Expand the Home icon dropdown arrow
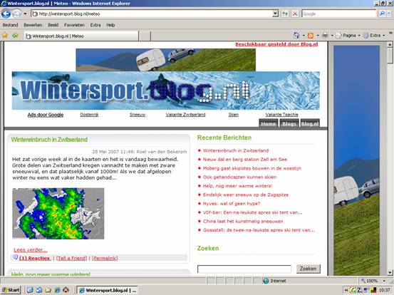Screen dimensions: 394x295 [x=304, y=36]
